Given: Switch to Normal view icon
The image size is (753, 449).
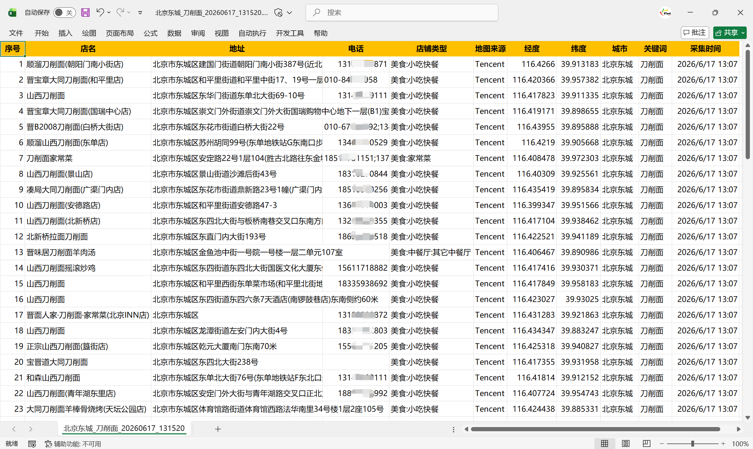Looking at the screenshot, I should coord(604,443).
